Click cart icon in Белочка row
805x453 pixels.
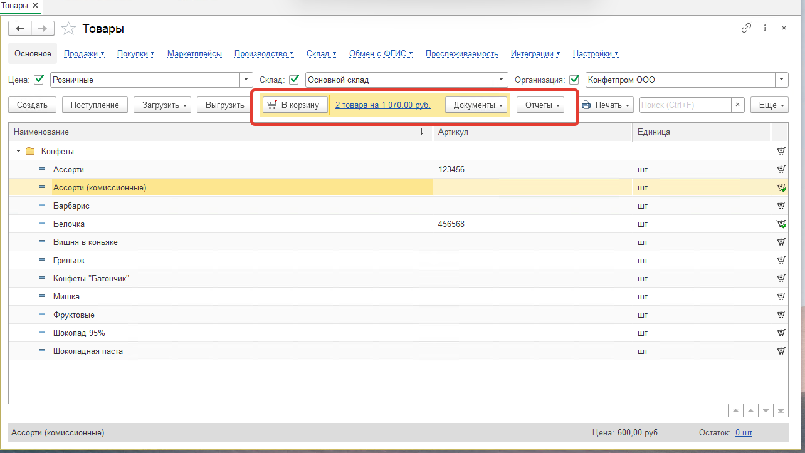(781, 224)
